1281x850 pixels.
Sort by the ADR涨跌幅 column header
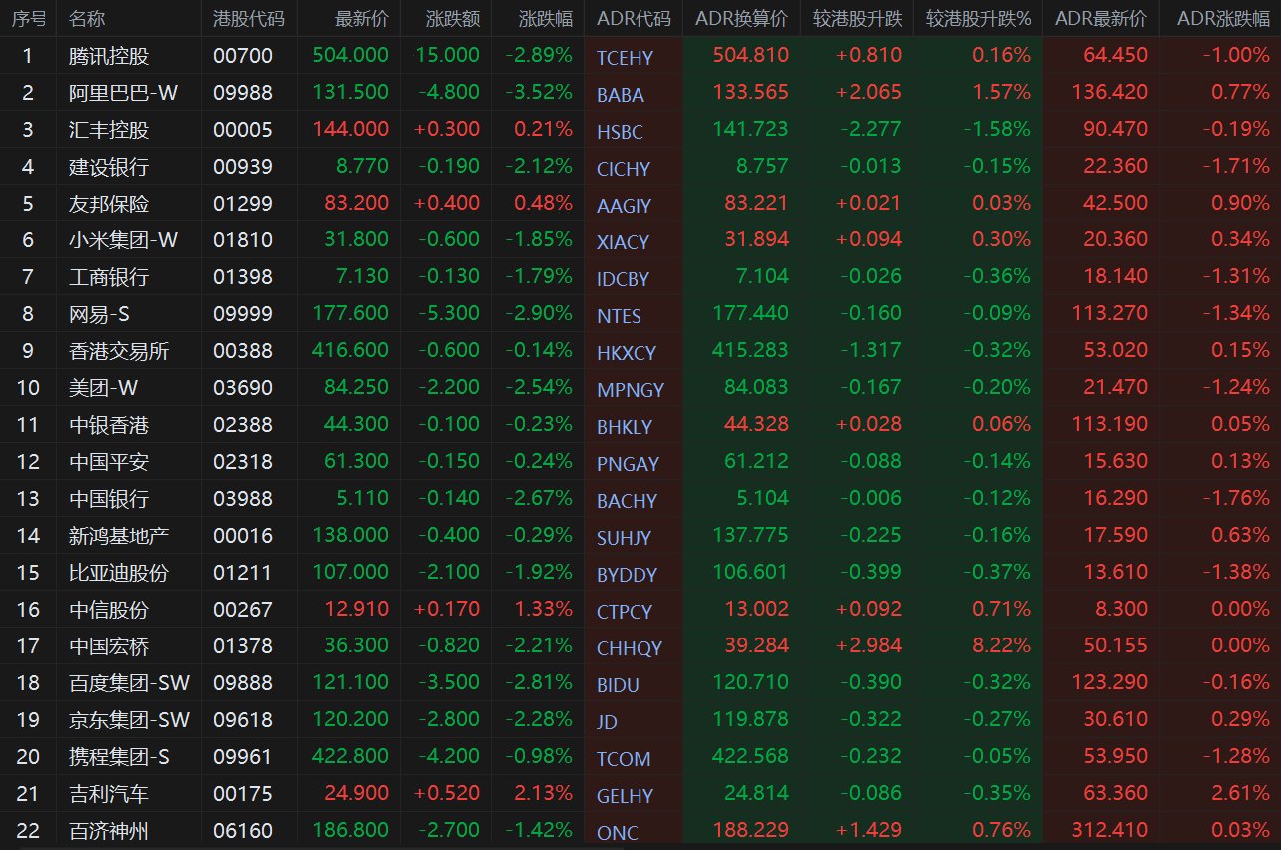click(x=1223, y=19)
